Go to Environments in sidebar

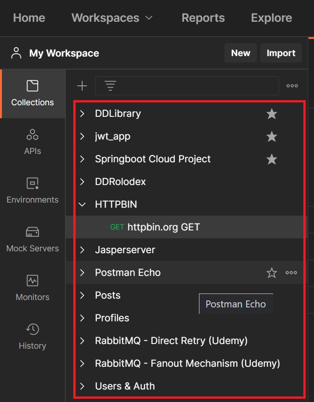(x=32, y=191)
